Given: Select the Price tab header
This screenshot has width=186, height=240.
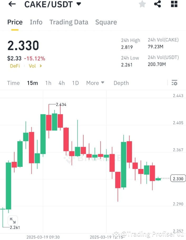Looking at the screenshot, I should coord(15,22).
